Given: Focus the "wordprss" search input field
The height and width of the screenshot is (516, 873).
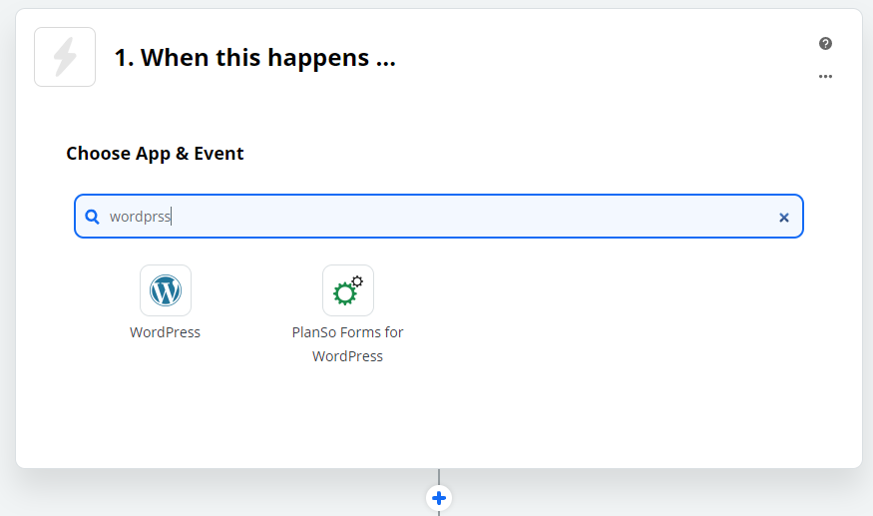Looking at the screenshot, I should (449, 217).
